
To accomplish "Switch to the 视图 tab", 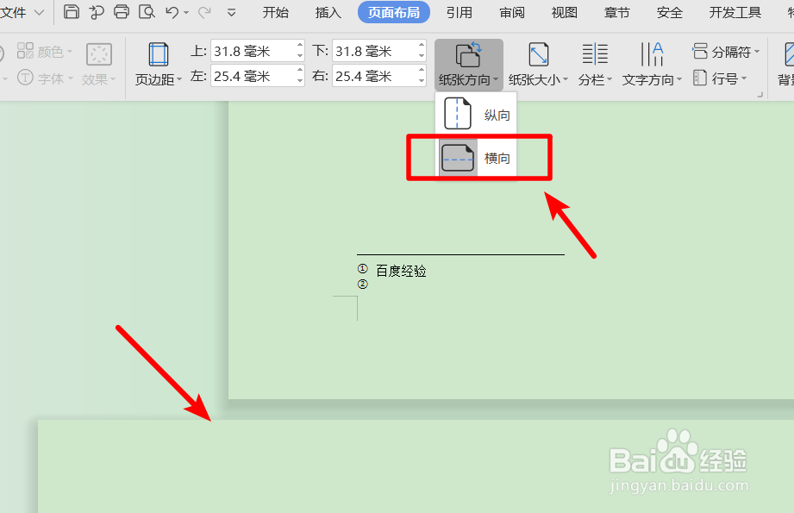I will (565, 12).
